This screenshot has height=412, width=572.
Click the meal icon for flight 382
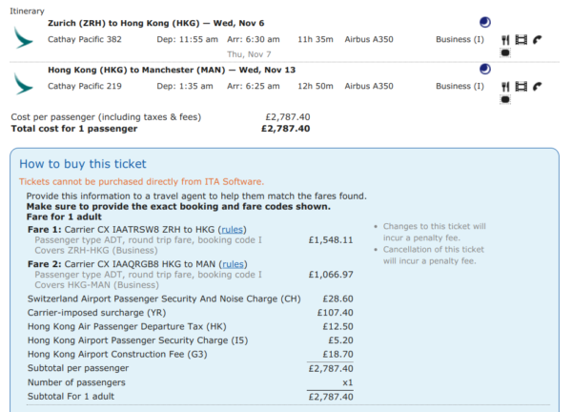504,40
